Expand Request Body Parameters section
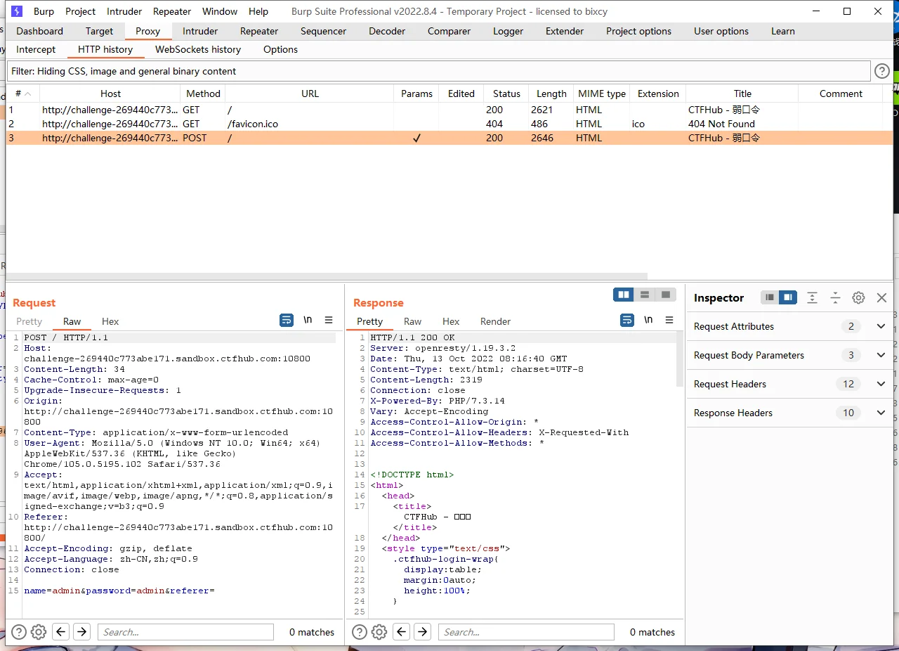The height and width of the screenshot is (651, 899). coord(881,355)
